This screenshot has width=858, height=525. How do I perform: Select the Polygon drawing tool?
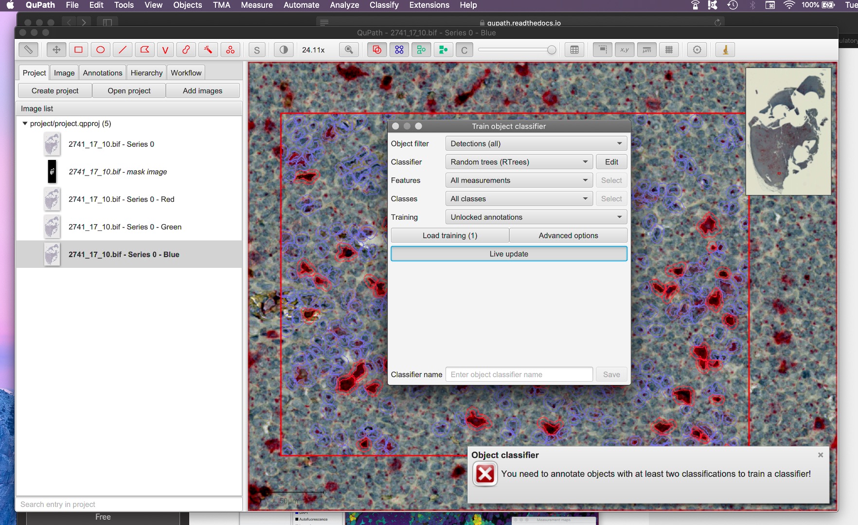pos(144,50)
